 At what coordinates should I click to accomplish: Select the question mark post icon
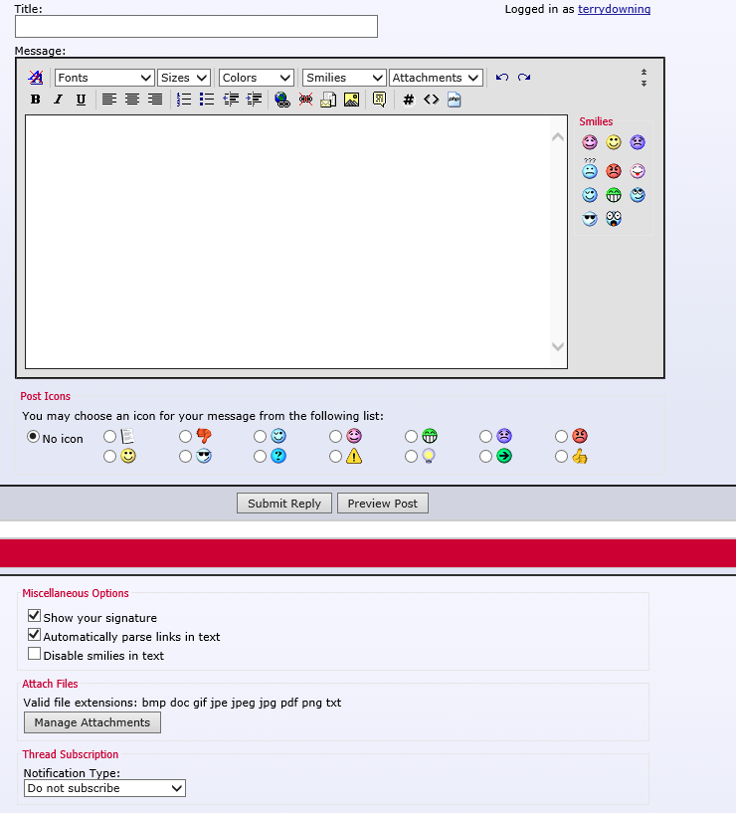click(261, 457)
